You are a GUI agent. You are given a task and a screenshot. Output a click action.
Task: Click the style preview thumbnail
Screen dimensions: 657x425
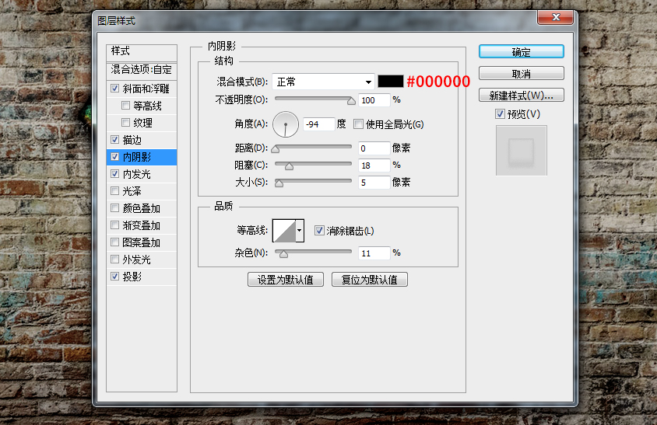click(x=522, y=151)
